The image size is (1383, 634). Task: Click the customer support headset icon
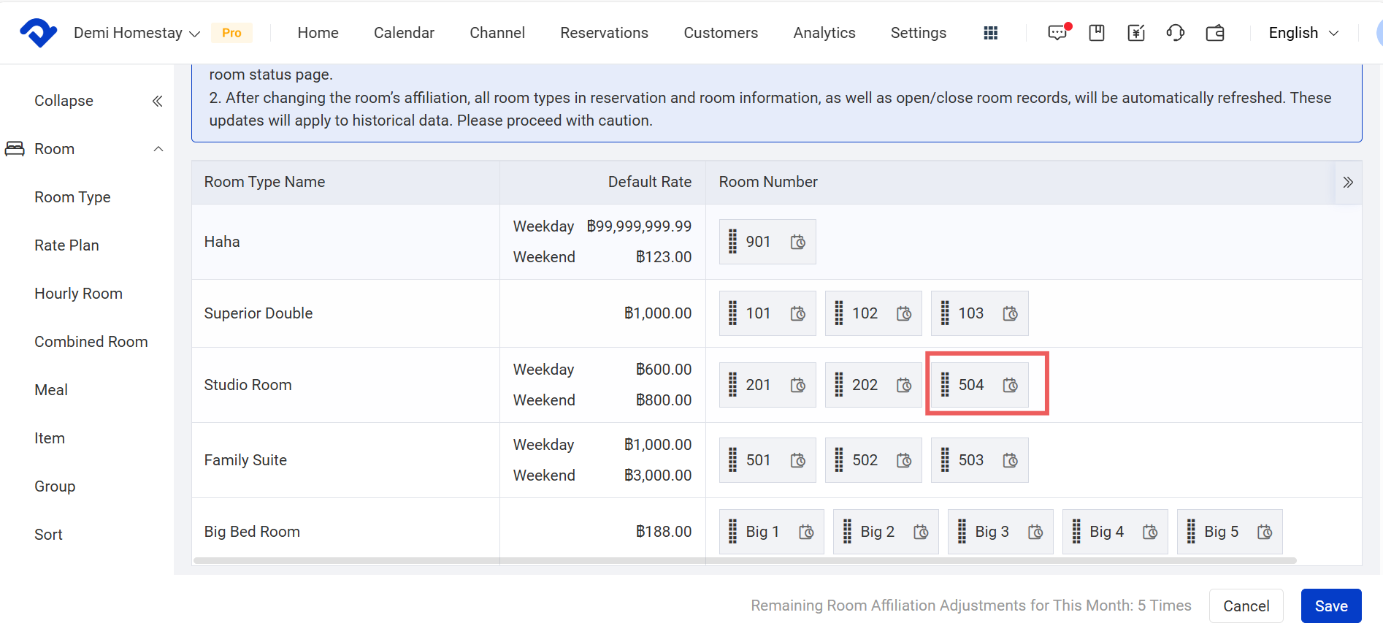point(1175,33)
